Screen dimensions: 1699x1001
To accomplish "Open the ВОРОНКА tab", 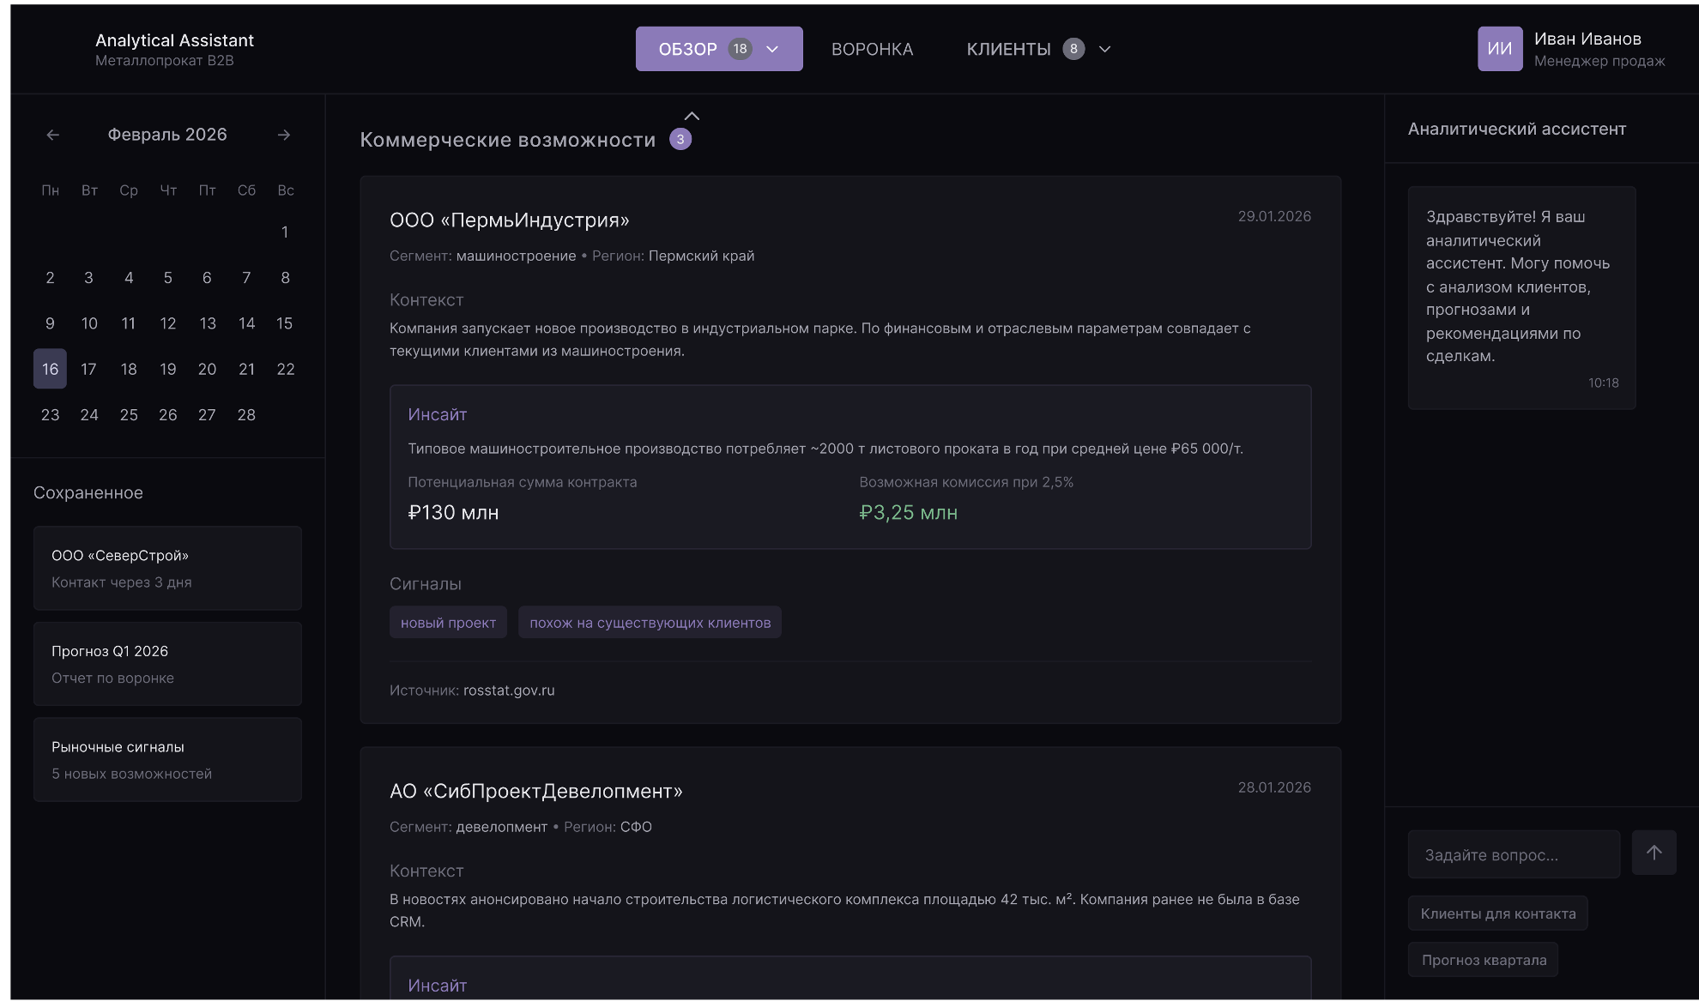I will pos(872,49).
